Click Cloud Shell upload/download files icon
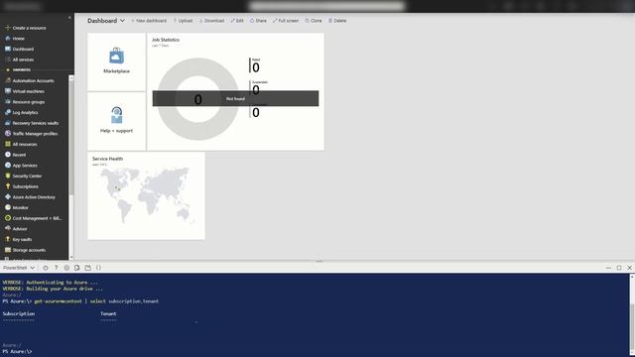Viewport: 635px width, 357px height. click(77, 268)
